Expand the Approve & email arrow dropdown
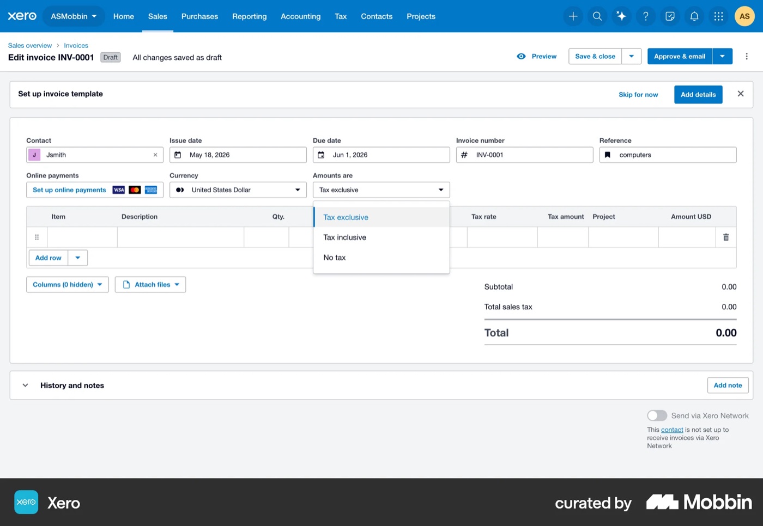Image resolution: width=763 pixels, height=526 pixels. coord(722,56)
